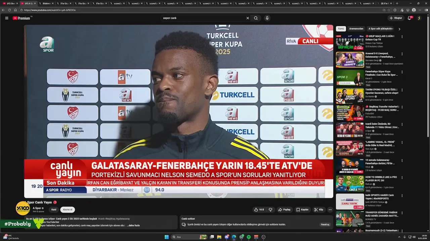Open options for GRUP MAÇLARI 2.GÜN video
Viewport: 430px width, 241px height.
coord(402,36)
